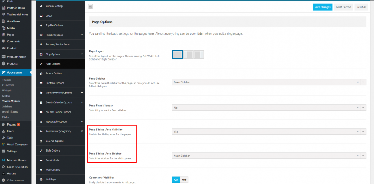The width and height of the screenshot is (374, 184).
Task: Click the Plugins plug icon
Action: pyautogui.click(x=3, y=124)
